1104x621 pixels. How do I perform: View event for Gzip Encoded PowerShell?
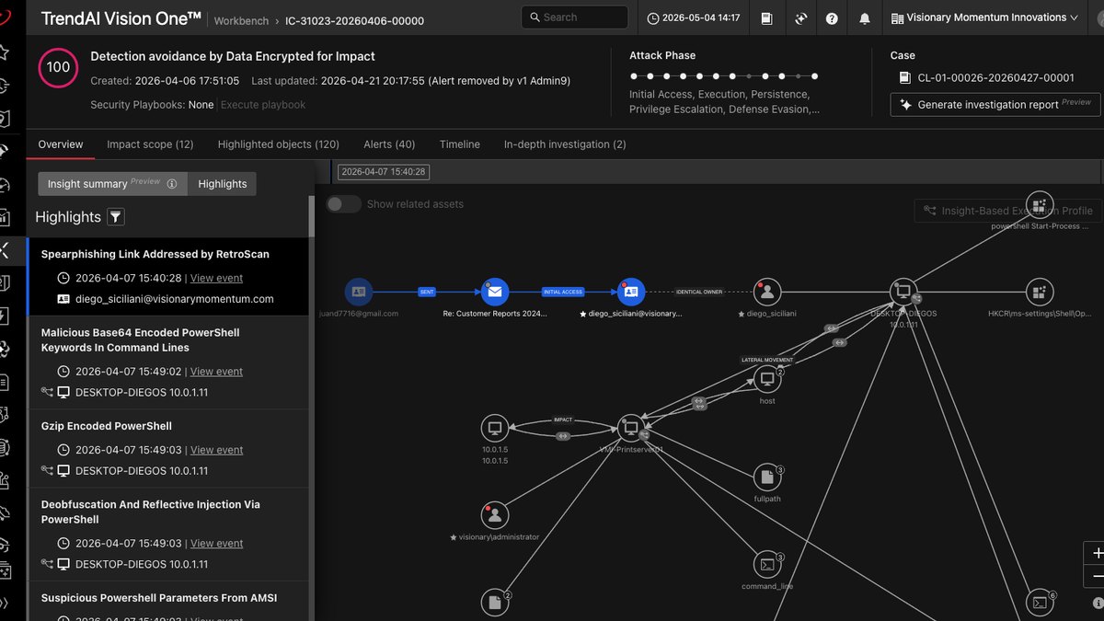click(216, 450)
